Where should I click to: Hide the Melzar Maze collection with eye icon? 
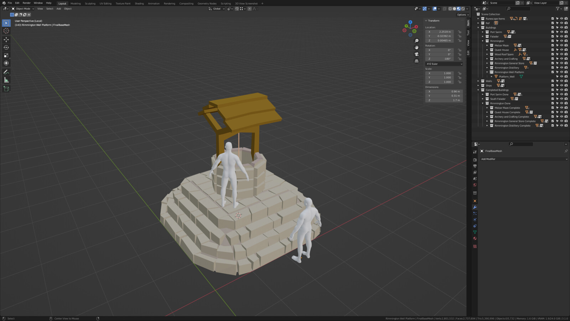561,45
